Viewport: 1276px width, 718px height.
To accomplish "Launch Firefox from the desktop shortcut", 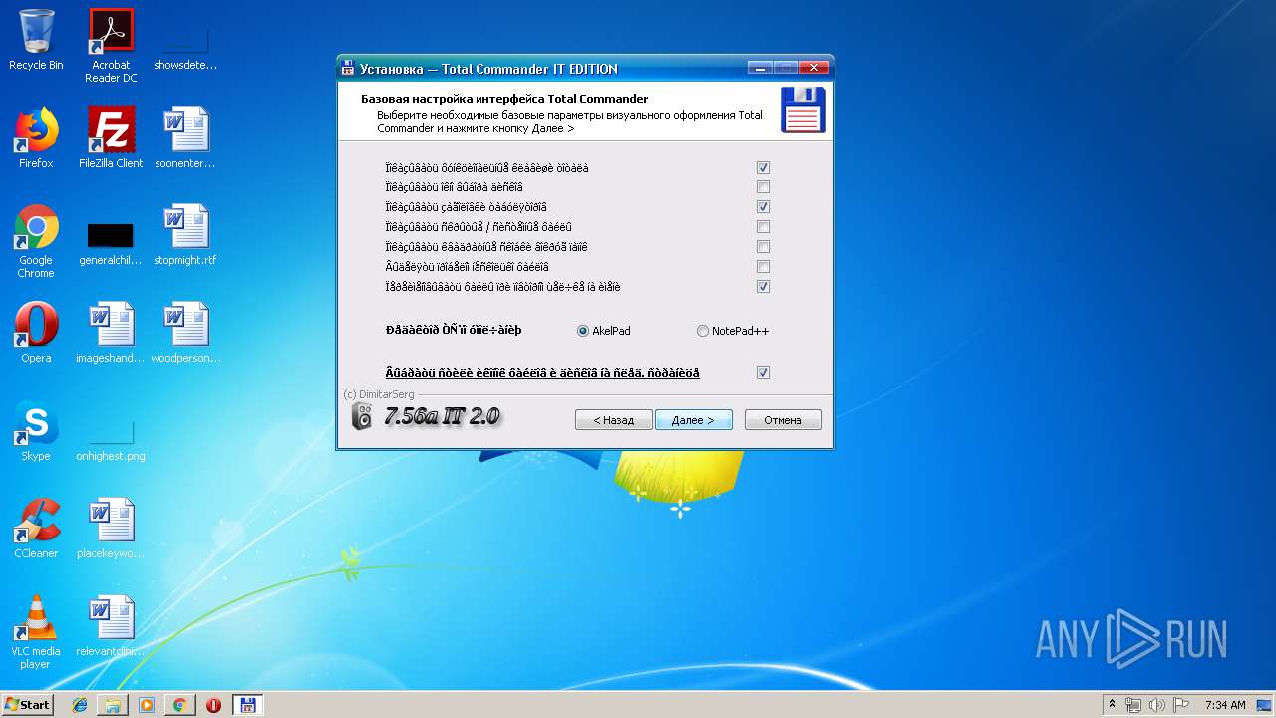I will click(36, 138).
